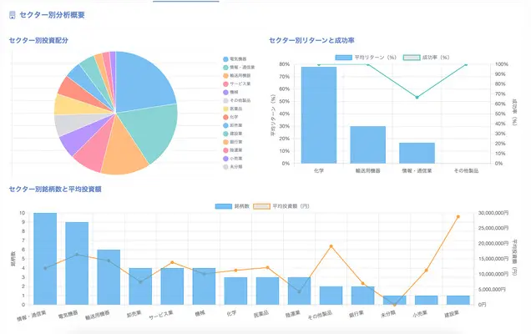Click the セクター別リターンと成功率 chart title
Image resolution: width=531 pixels, height=334 pixels.
[311, 40]
